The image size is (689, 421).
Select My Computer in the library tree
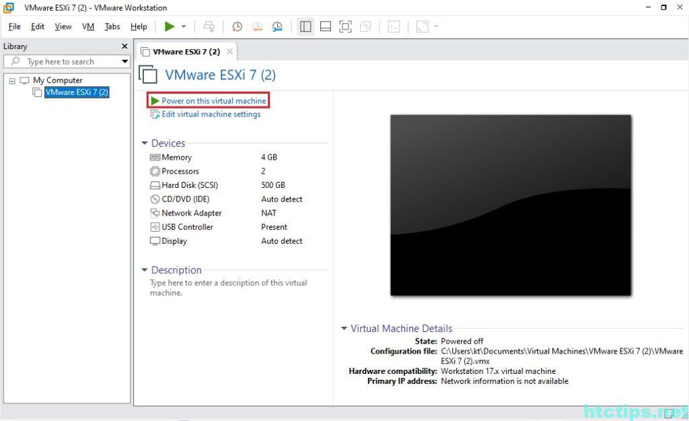(x=57, y=81)
